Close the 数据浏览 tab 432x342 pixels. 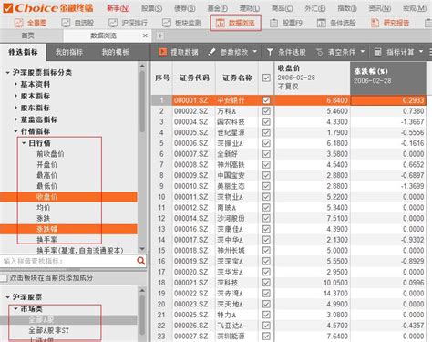point(145,36)
